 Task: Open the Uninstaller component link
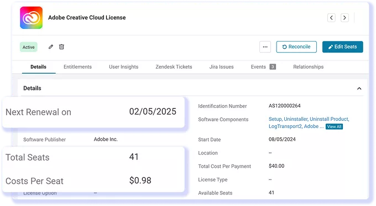pyautogui.click(x=296, y=119)
